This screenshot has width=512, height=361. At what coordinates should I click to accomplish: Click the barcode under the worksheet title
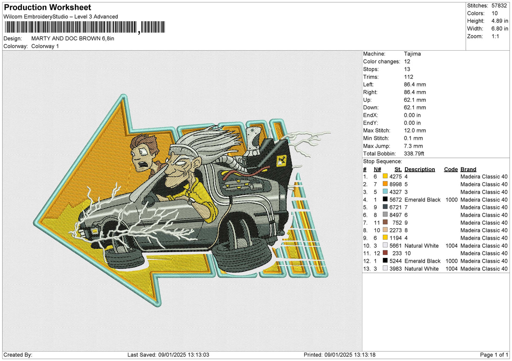point(84,28)
